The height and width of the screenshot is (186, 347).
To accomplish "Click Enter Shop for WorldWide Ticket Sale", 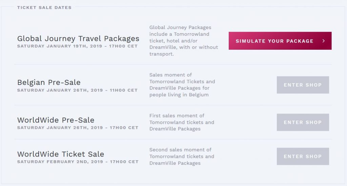I will point(303,156).
